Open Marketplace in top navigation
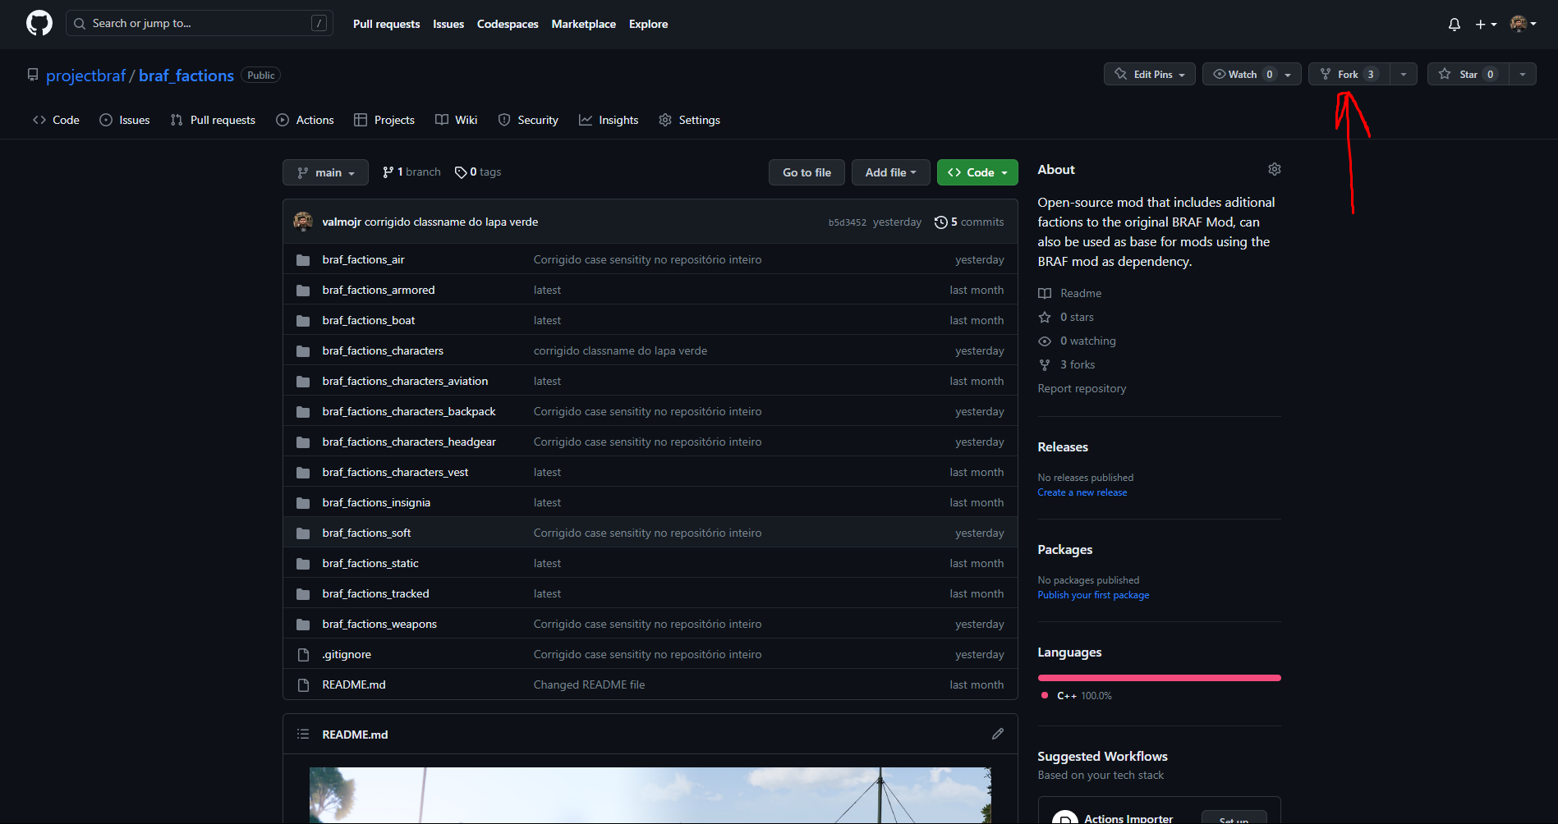Image resolution: width=1558 pixels, height=824 pixels. pyautogui.click(x=583, y=24)
